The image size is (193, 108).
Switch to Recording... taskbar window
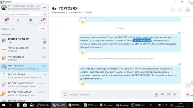122,105
